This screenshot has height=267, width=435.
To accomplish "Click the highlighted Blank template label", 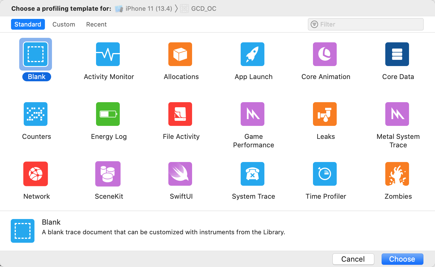I will click(37, 77).
